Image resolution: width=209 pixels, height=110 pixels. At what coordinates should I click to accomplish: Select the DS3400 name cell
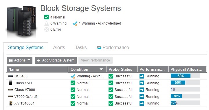pos(37,76)
